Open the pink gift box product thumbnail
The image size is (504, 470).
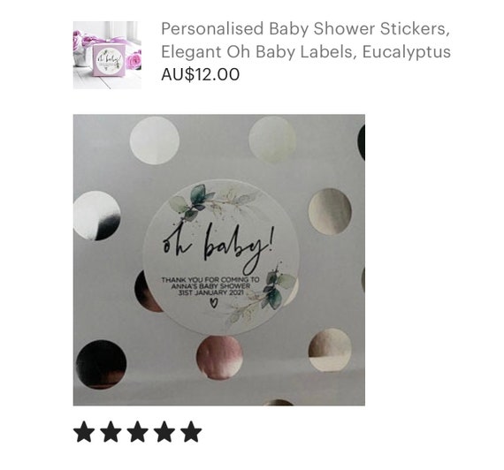click(107, 55)
